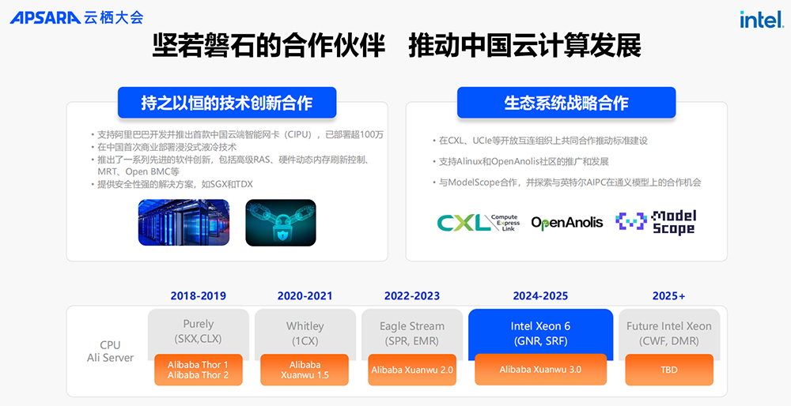Open the data center server image
The width and height of the screenshot is (791, 406).
click(x=184, y=221)
